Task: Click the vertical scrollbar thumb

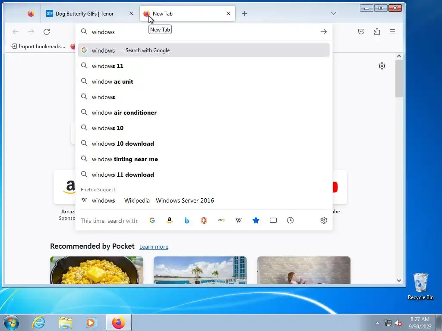Action: point(399,78)
